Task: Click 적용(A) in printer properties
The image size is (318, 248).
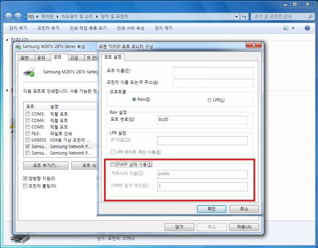Action: [244, 227]
